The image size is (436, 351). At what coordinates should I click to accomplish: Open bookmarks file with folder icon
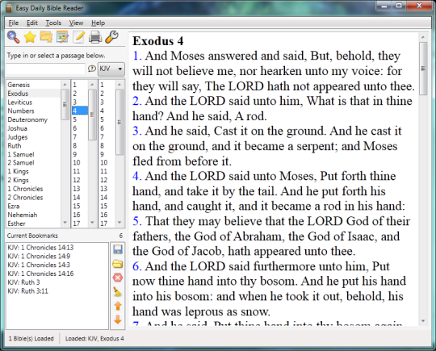pyautogui.click(x=118, y=264)
